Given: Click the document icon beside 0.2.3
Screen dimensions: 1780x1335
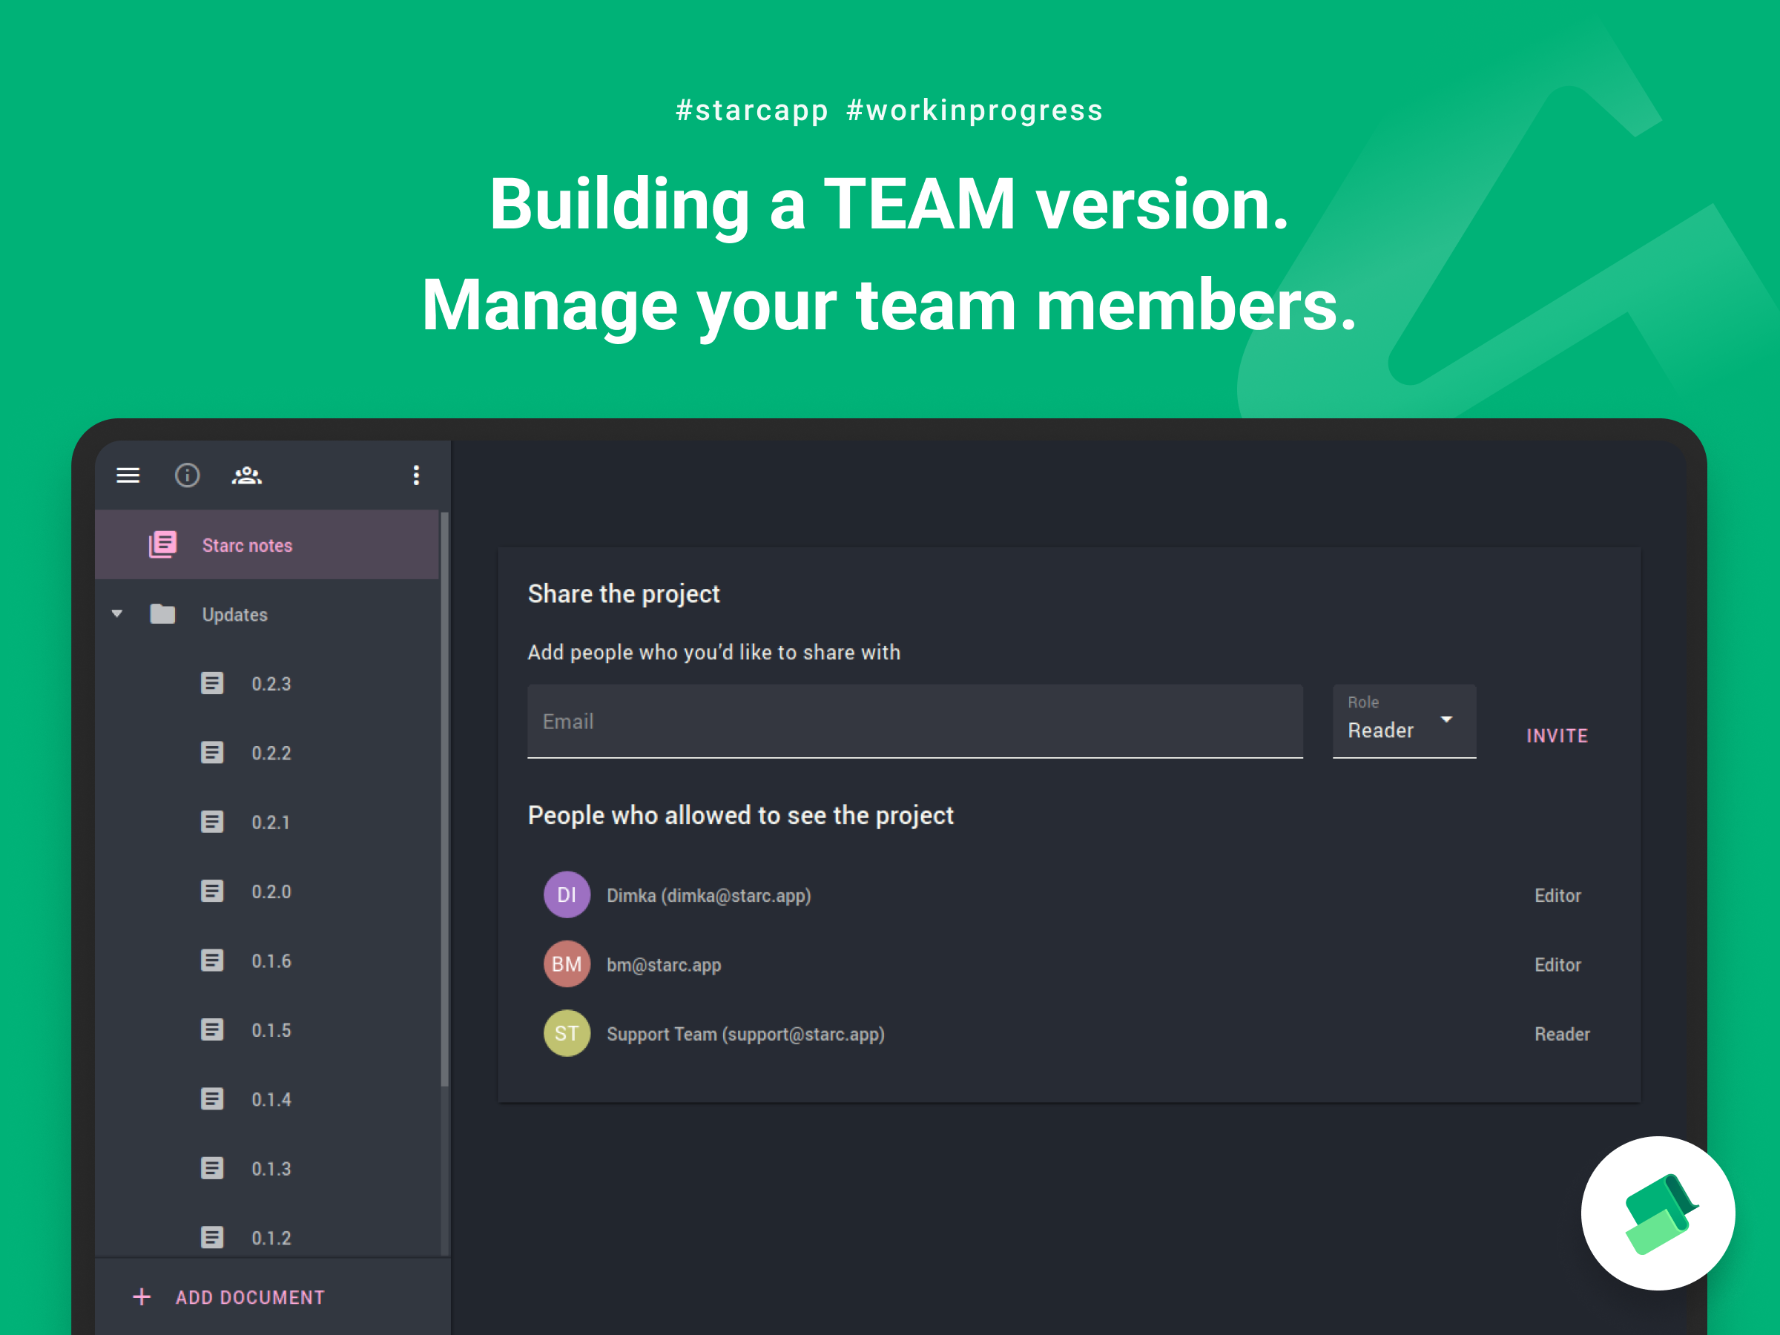Looking at the screenshot, I should [211, 682].
